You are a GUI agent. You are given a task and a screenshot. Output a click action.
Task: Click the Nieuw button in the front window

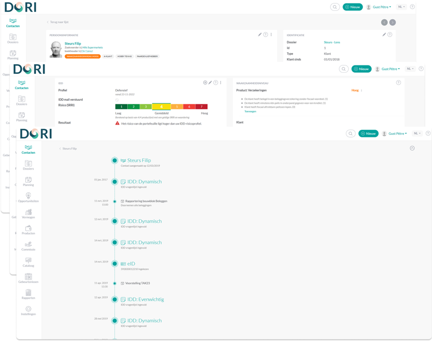[368, 134]
